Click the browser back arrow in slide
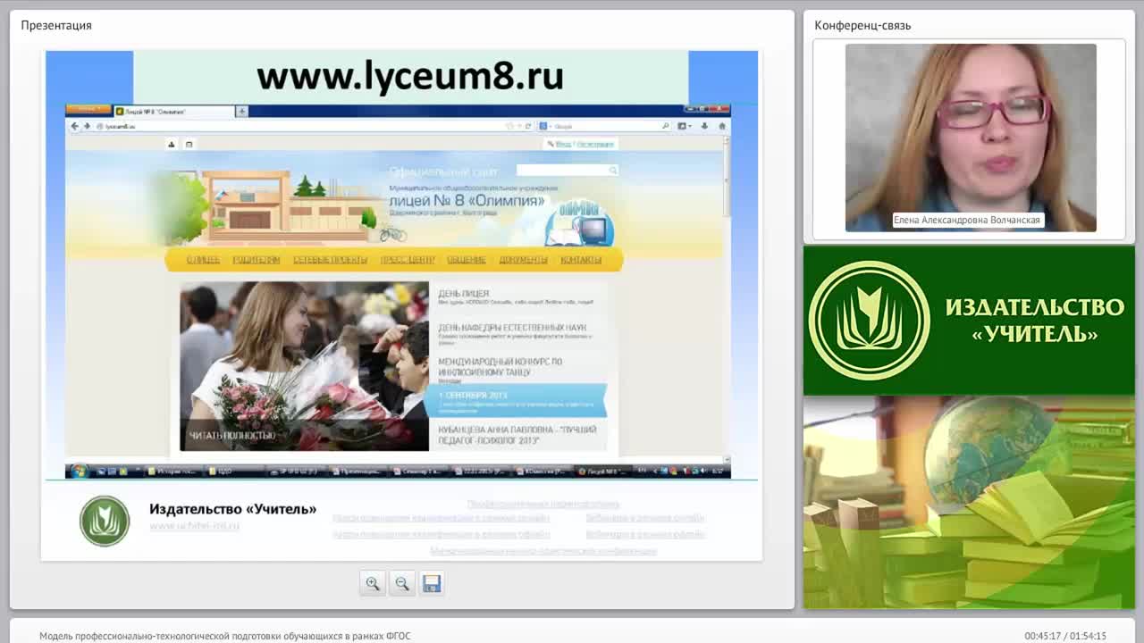The height and width of the screenshot is (643, 1144). click(x=75, y=127)
